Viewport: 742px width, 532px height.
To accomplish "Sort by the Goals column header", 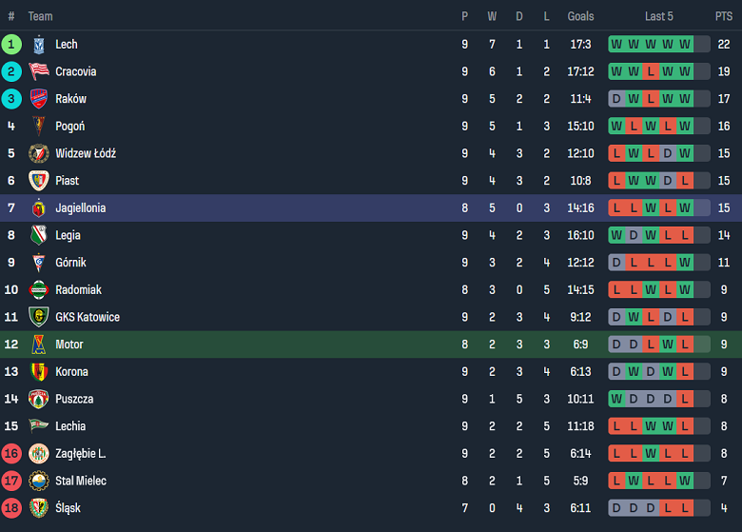I will (x=580, y=16).
